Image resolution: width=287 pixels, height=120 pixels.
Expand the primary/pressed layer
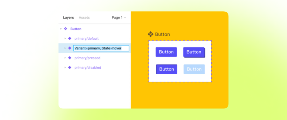65,58
